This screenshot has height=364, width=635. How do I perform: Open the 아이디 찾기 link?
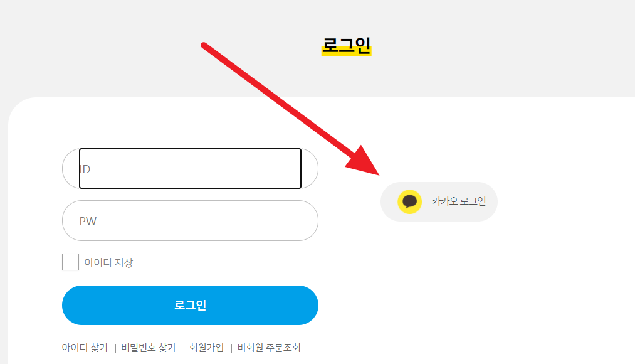(85, 348)
